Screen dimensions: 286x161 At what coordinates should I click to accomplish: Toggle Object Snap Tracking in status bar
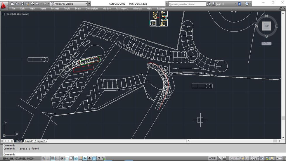point(75,158)
